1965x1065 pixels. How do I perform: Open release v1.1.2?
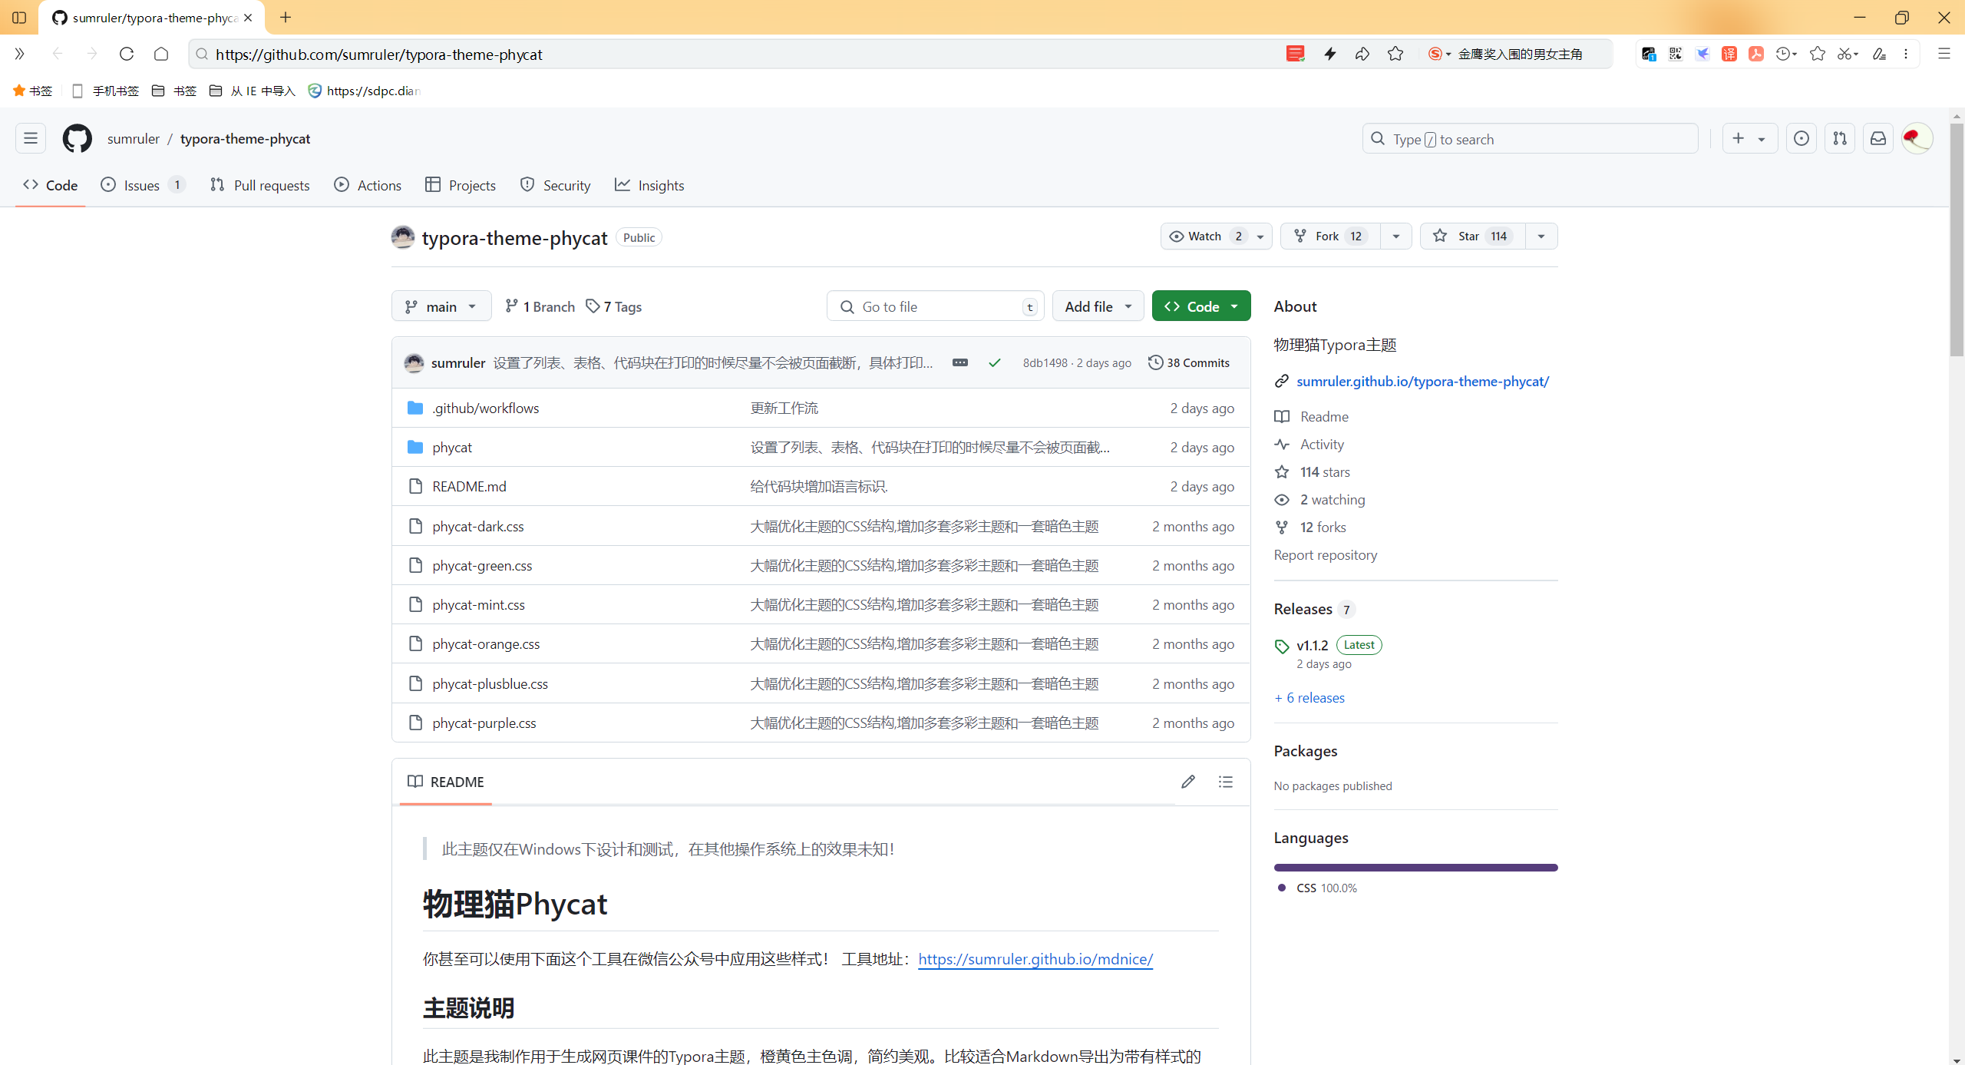1312,645
